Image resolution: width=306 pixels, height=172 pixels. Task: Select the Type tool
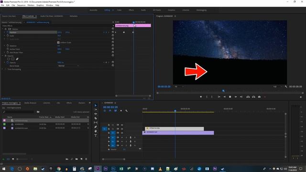point(96,136)
